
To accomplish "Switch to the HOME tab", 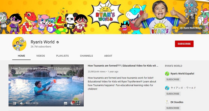I will (21, 56).
